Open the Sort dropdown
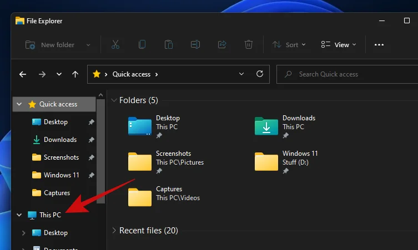Viewport: 418px width, 250px height. [289, 45]
